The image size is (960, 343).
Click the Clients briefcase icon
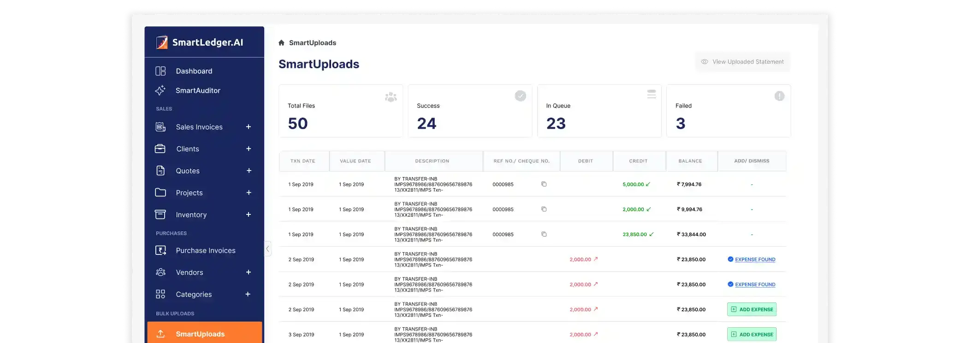[x=160, y=148]
